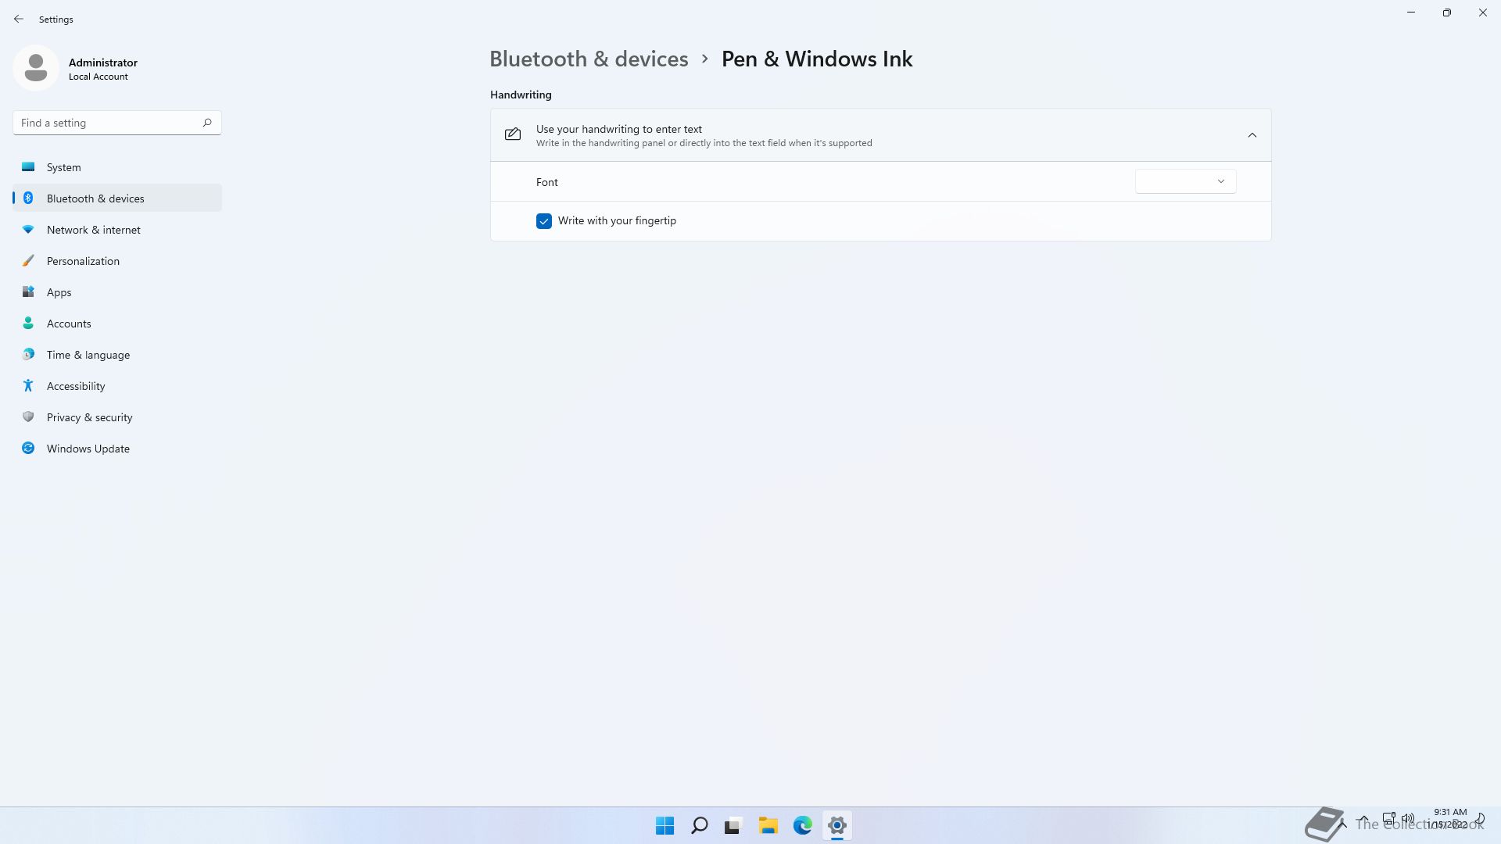Screen dimensions: 1501x844
Task: Open the Start menu from taskbar
Action: [x=665, y=825]
